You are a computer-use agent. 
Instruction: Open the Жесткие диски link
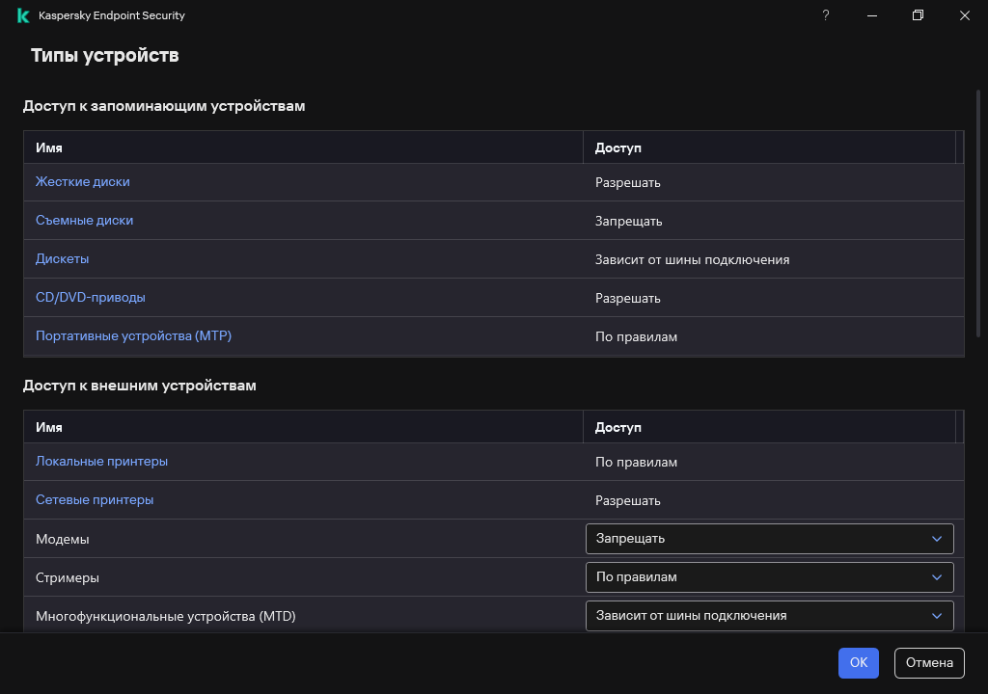click(82, 182)
